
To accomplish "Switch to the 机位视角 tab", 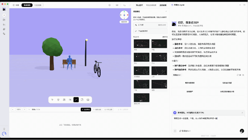I will 38,5.
